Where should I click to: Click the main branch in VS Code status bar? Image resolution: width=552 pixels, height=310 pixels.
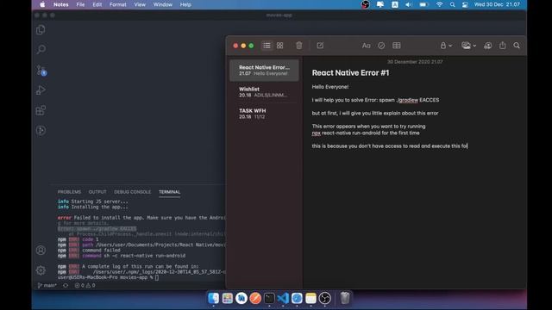click(x=47, y=285)
